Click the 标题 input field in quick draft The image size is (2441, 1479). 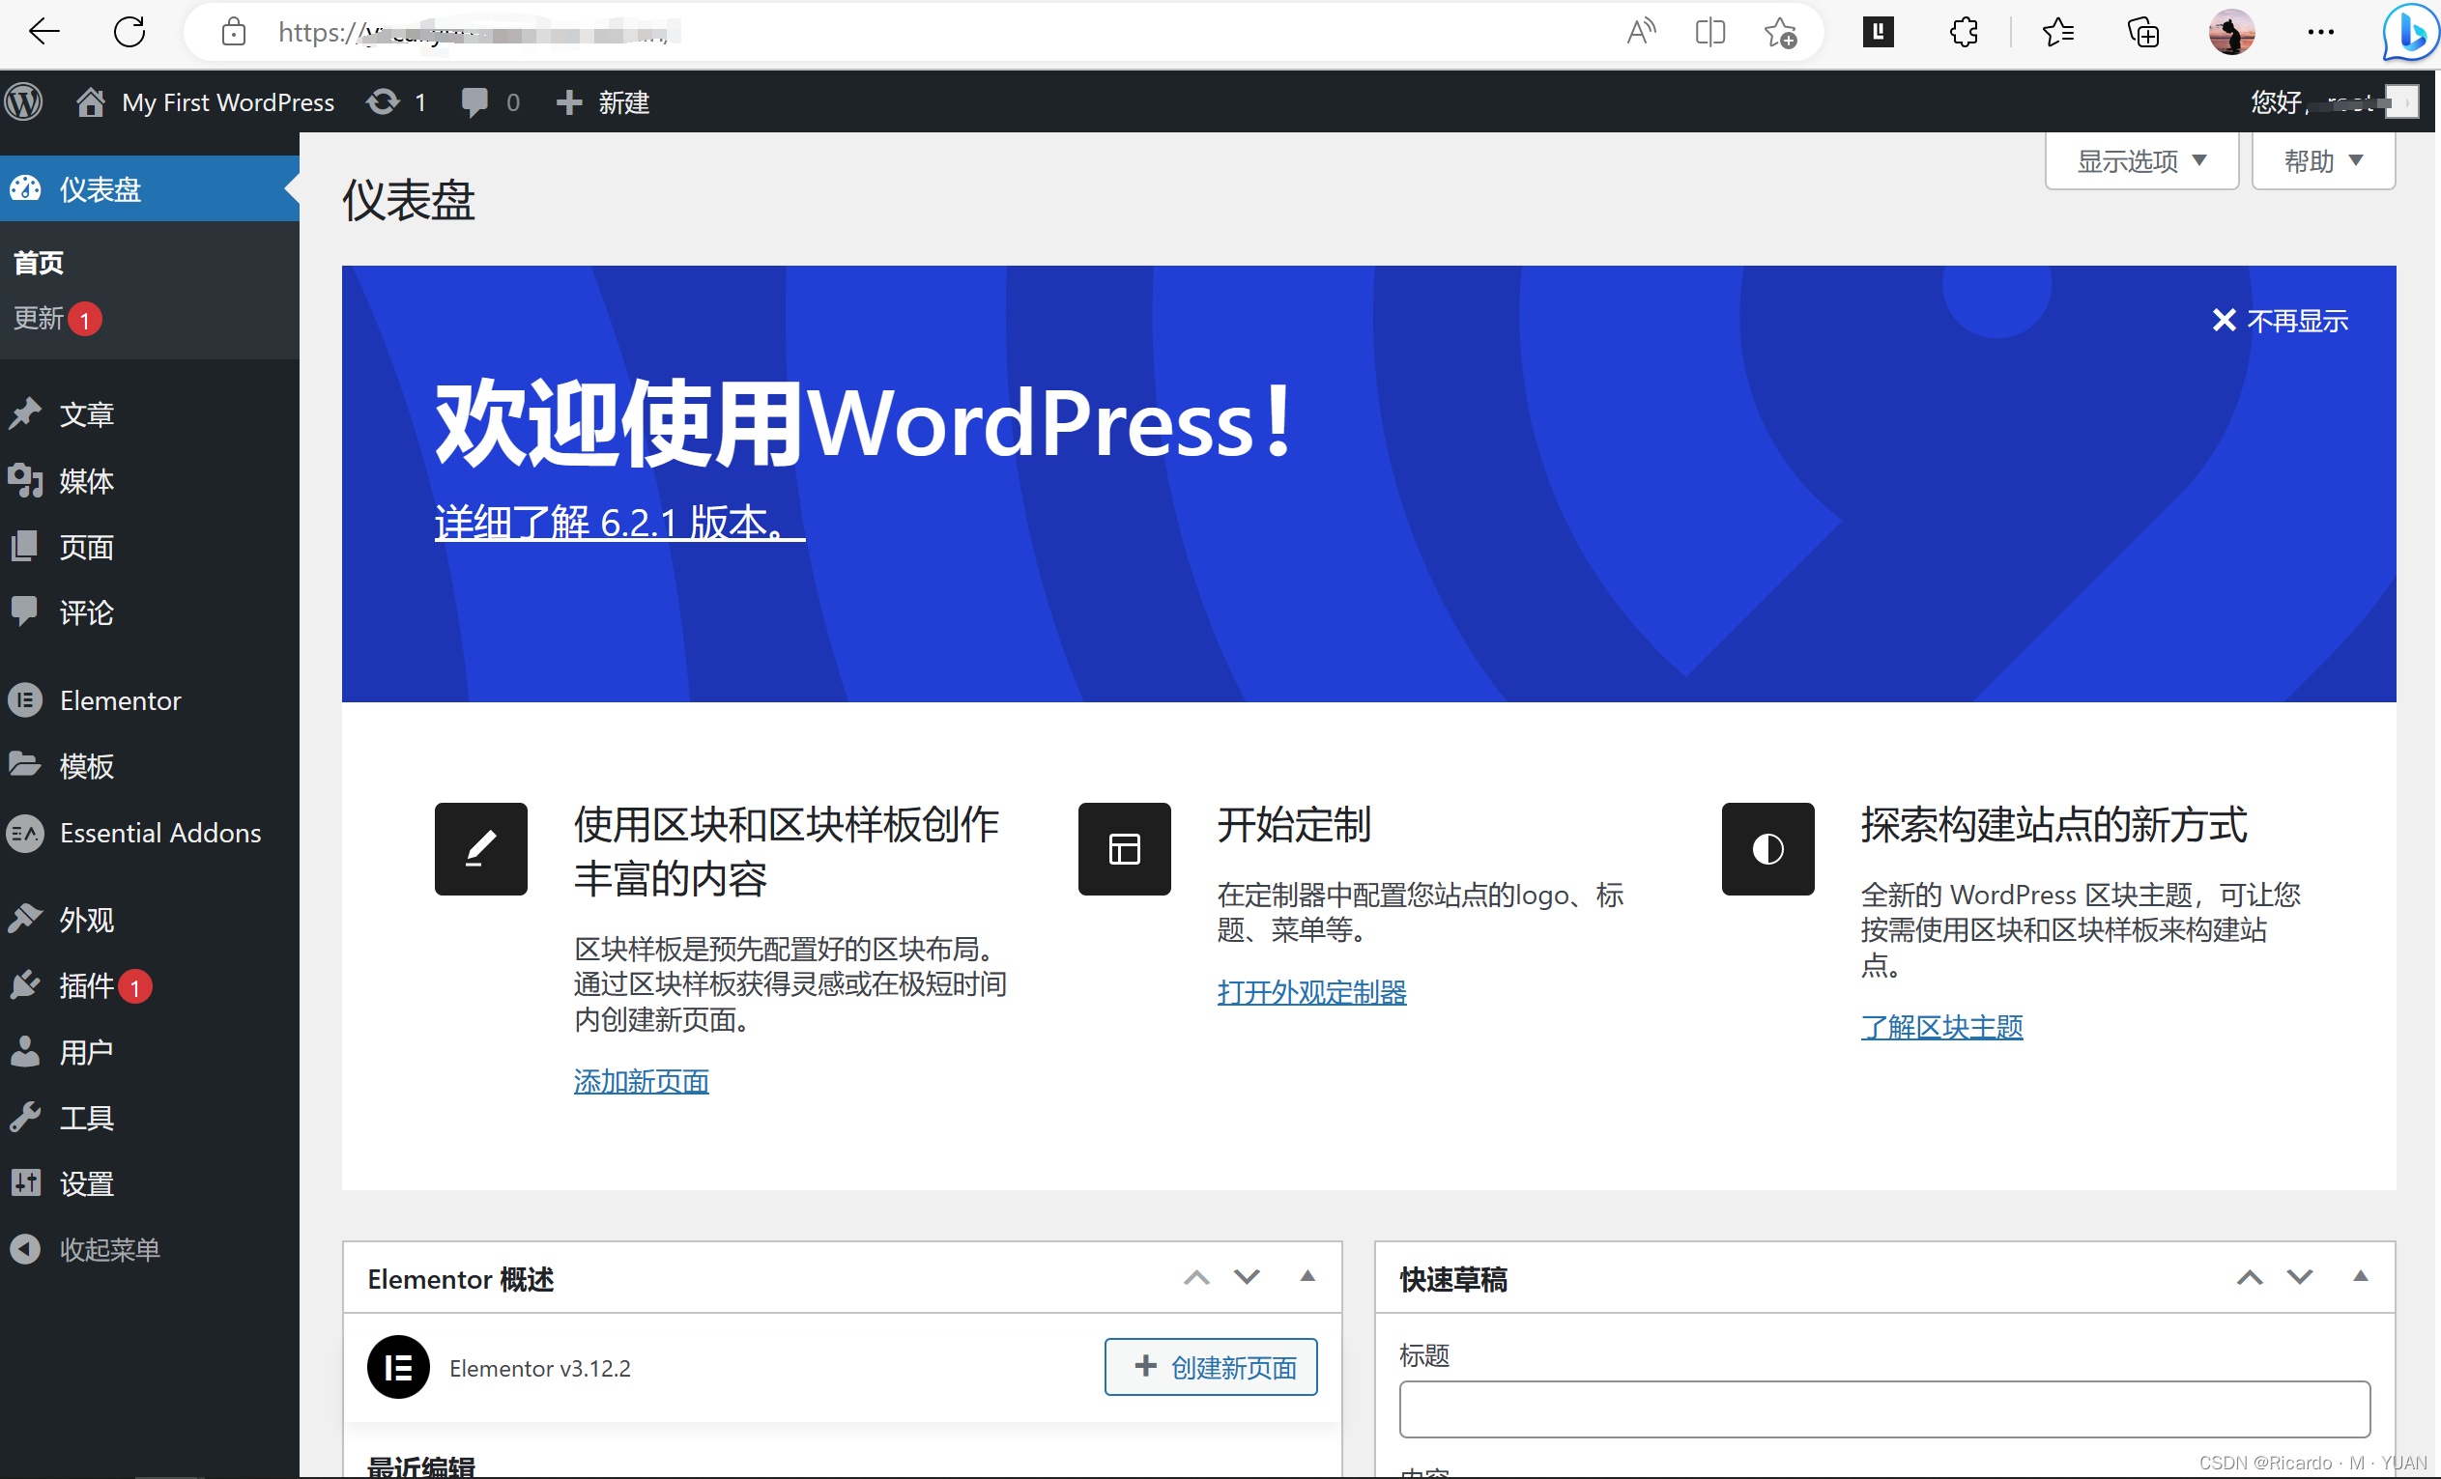click(x=1883, y=1408)
